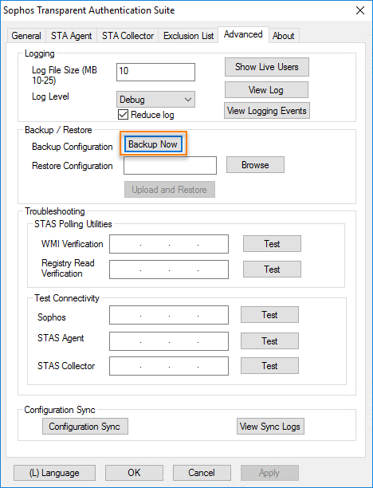Start backup with Backup Now
The height and width of the screenshot is (488, 373).
(153, 144)
